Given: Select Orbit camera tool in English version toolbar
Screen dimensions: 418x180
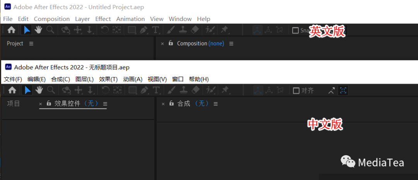Looking at the screenshot, I should tap(65, 30).
